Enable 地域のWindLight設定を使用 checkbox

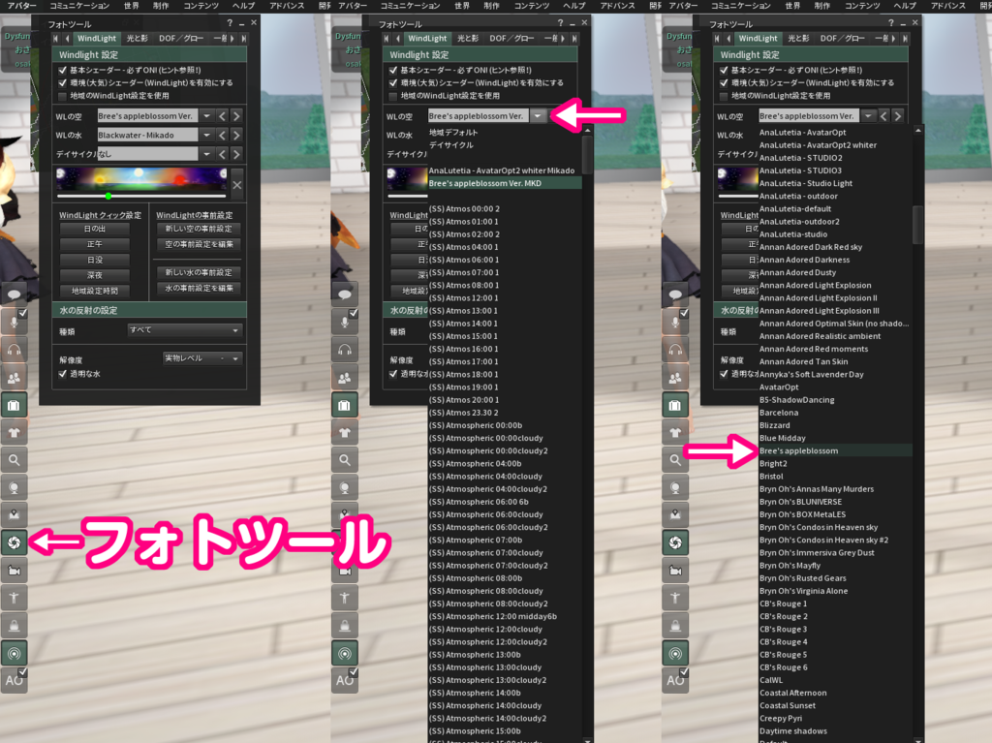pyautogui.click(x=61, y=97)
